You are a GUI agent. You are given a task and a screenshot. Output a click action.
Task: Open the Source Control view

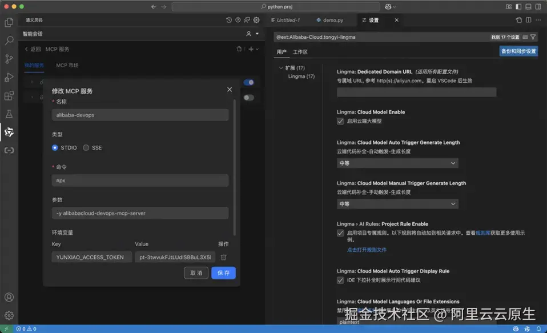[x=9, y=59]
